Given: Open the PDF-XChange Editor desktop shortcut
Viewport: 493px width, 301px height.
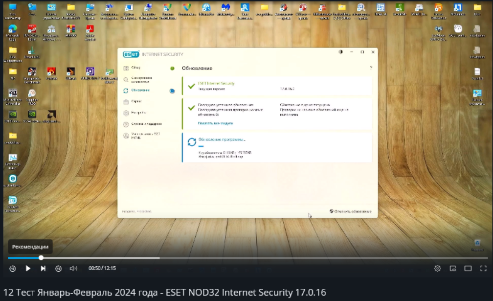Looking at the screenshot, I should tap(32, 33).
